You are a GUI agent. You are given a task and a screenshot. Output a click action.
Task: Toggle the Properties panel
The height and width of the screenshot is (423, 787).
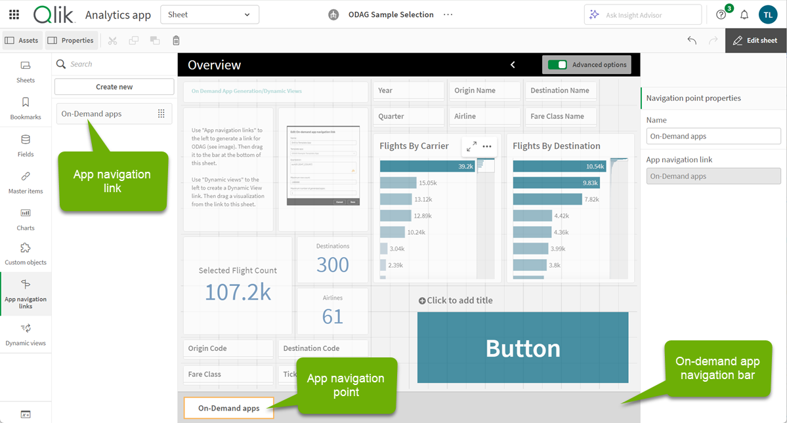[71, 41]
